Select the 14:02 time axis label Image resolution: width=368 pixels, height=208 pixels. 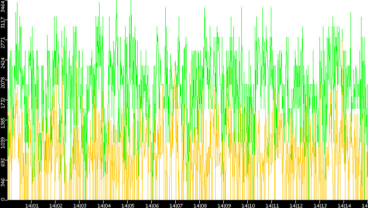coord(56,205)
